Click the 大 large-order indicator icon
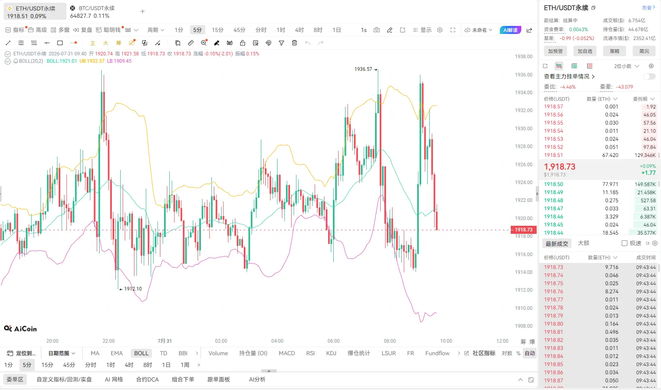This screenshot has height=390, width=661. pos(106,43)
